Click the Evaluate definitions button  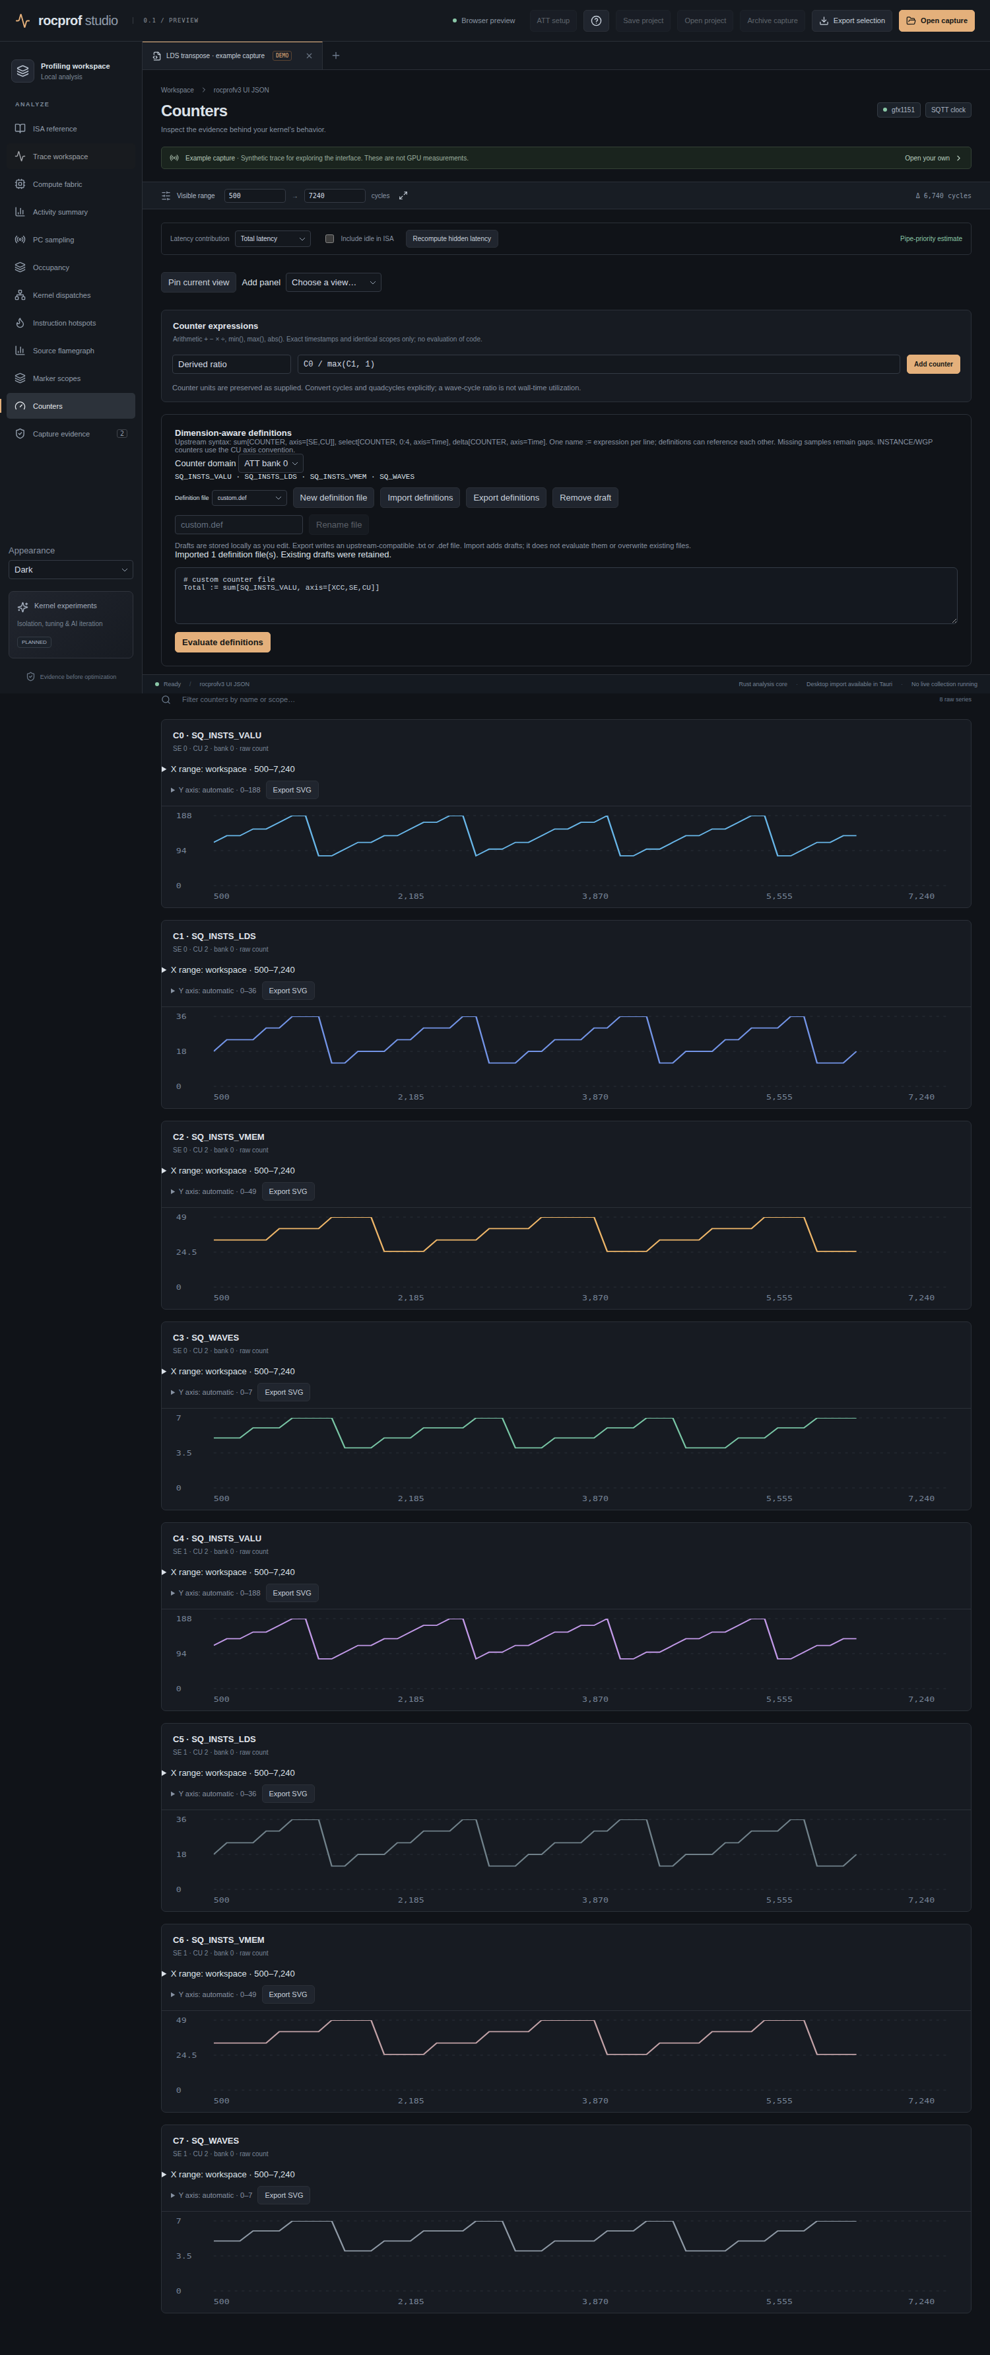coord(222,643)
